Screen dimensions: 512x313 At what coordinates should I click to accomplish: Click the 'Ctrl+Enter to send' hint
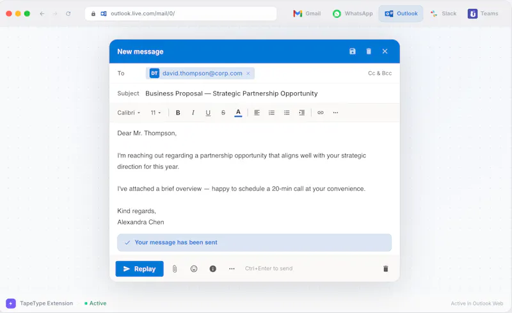click(269, 269)
